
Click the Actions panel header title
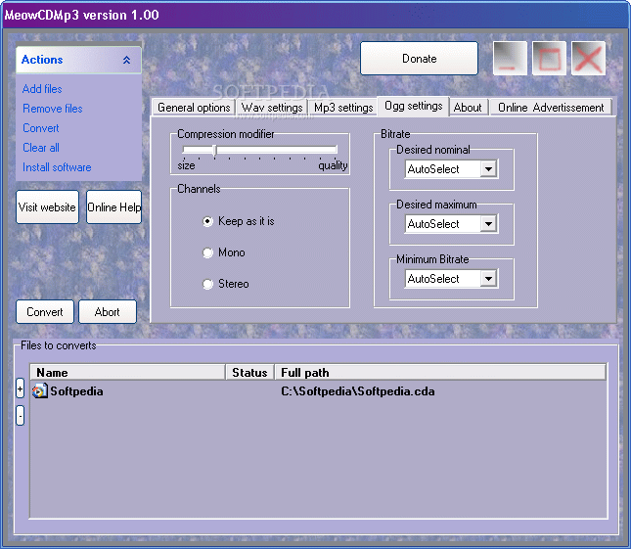pos(42,60)
